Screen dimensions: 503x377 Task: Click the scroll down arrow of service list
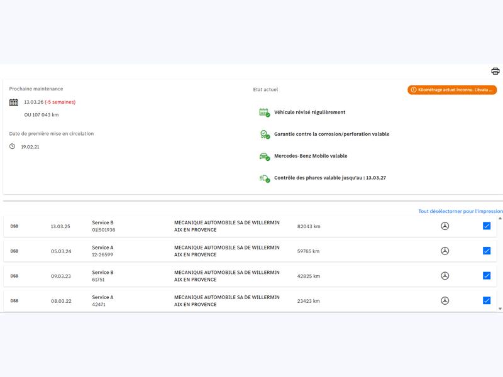click(500, 309)
